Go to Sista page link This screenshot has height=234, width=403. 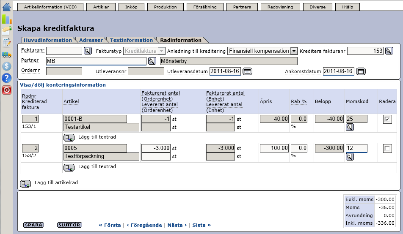pos(202,225)
